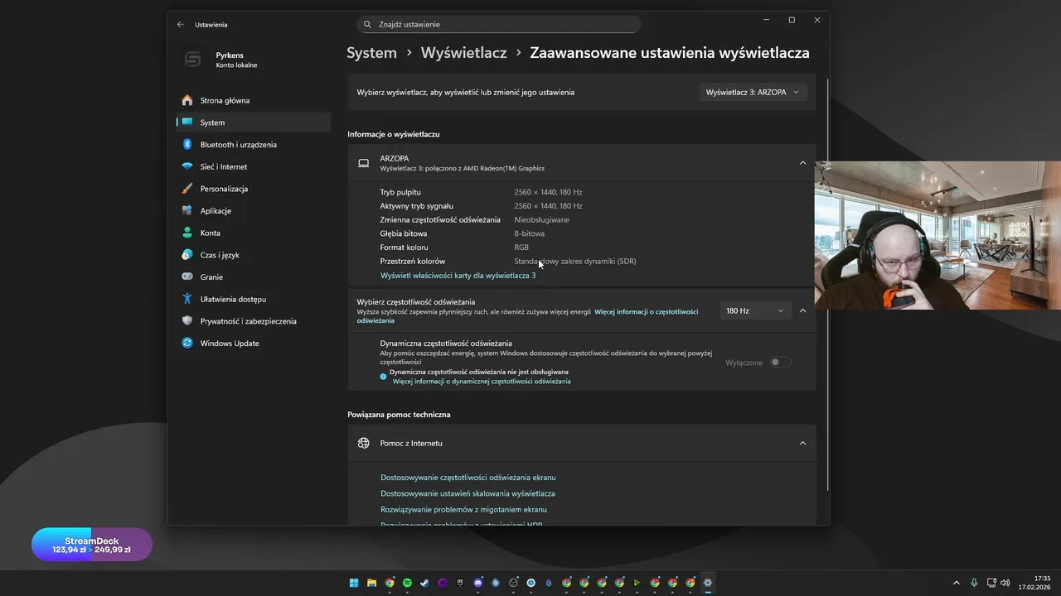Collapse the Pomoc z Internetu section
The width and height of the screenshot is (1061, 596).
click(802, 443)
